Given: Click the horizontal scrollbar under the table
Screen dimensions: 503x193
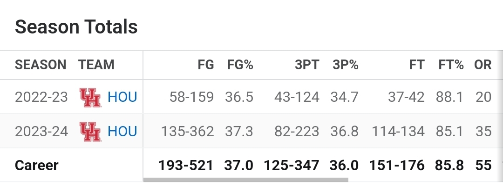Looking at the screenshot, I should click(246, 180).
